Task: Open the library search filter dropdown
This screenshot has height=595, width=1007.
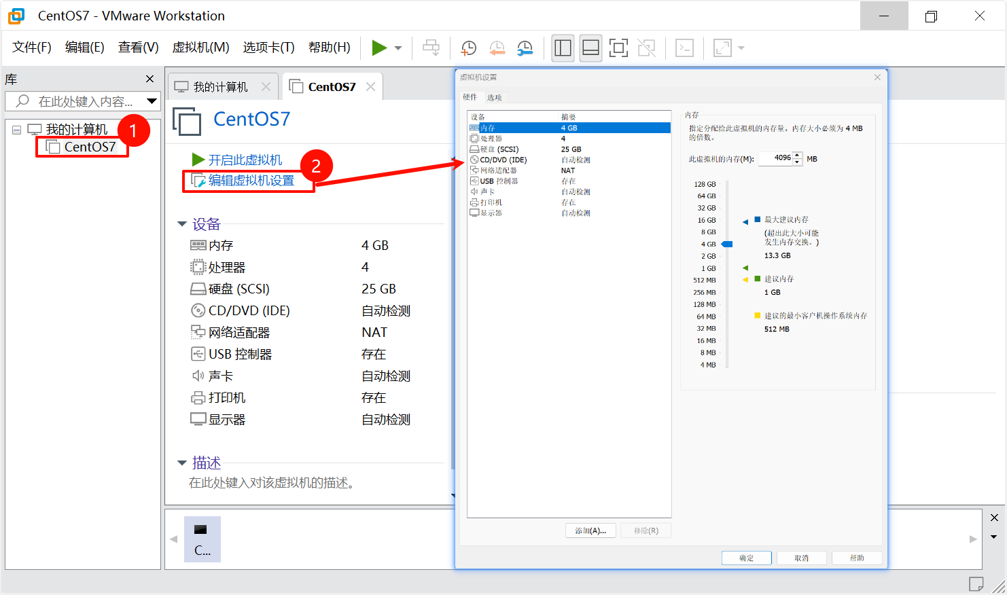Action: click(x=152, y=101)
